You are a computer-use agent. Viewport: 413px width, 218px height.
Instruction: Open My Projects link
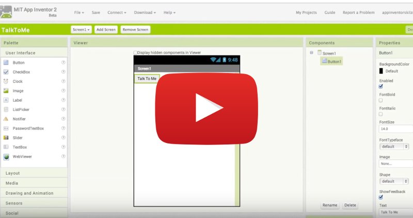click(x=306, y=12)
